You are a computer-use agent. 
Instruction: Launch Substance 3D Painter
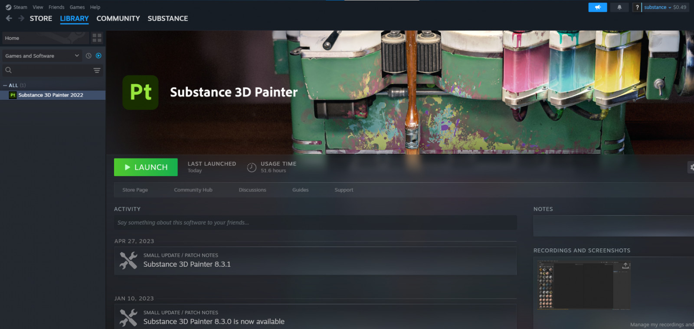146,167
